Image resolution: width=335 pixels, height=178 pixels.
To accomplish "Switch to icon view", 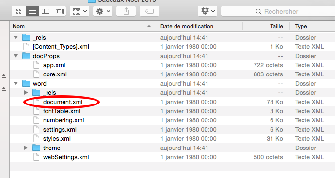I will click(x=19, y=11).
